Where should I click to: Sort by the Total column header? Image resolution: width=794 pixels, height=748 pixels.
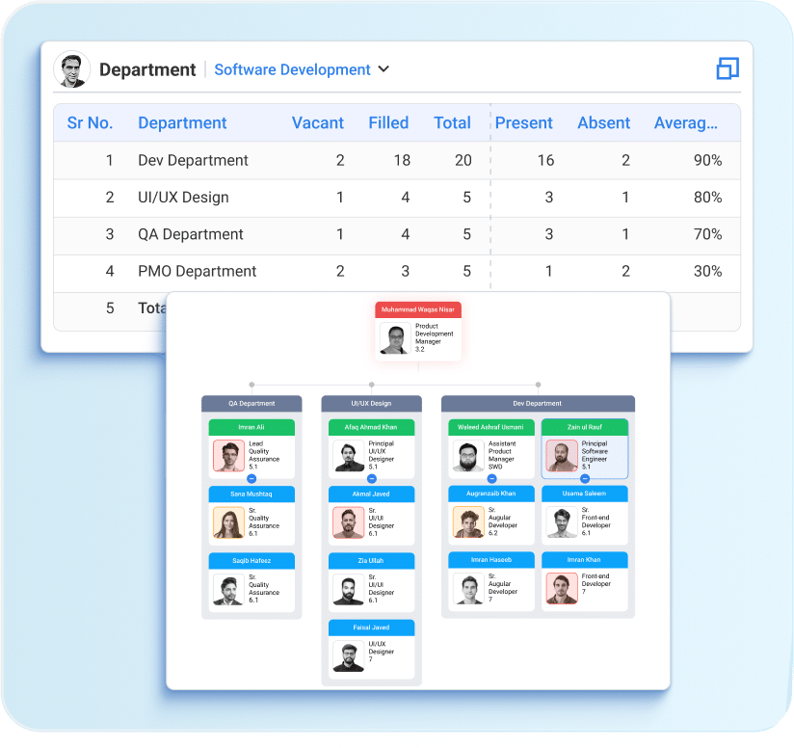(x=451, y=122)
